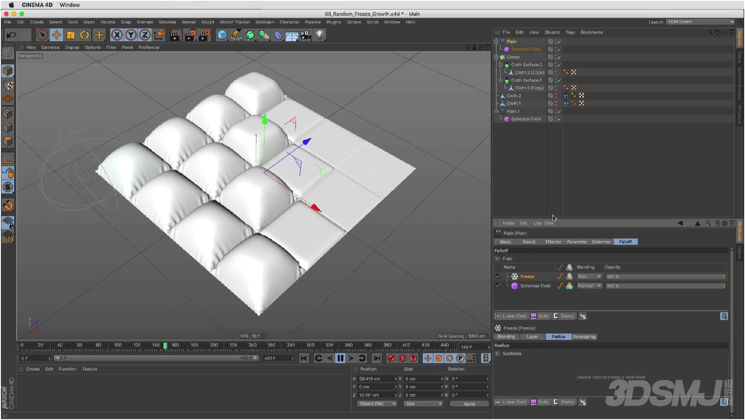Activate the Scale tool in top toolbar
This screenshot has height=420, width=745.
[x=71, y=35]
